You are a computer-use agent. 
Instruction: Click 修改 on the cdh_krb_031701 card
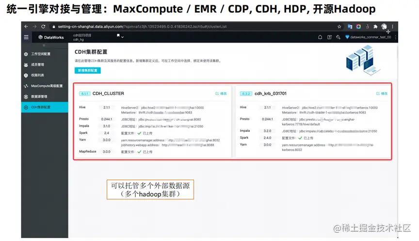[382, 94]
